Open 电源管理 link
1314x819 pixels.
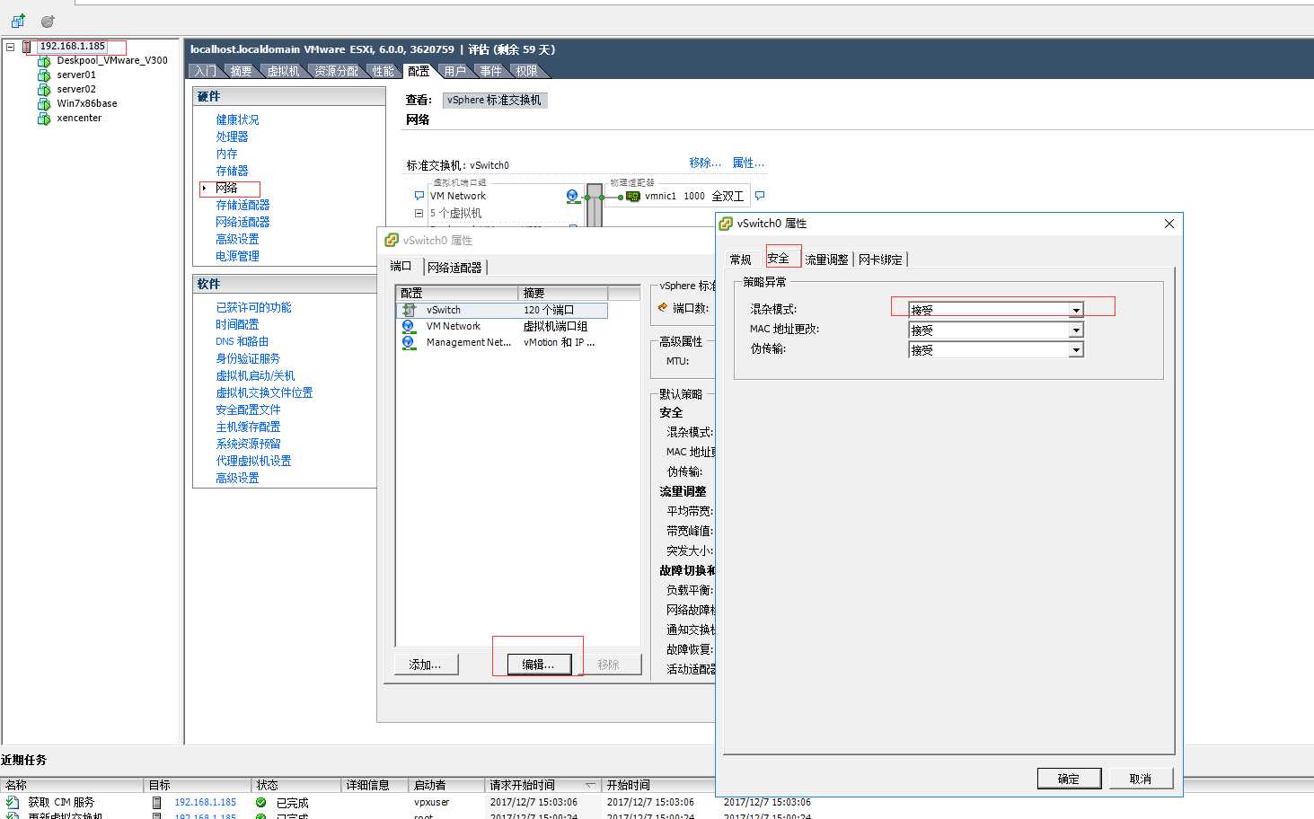coord(237,256)
